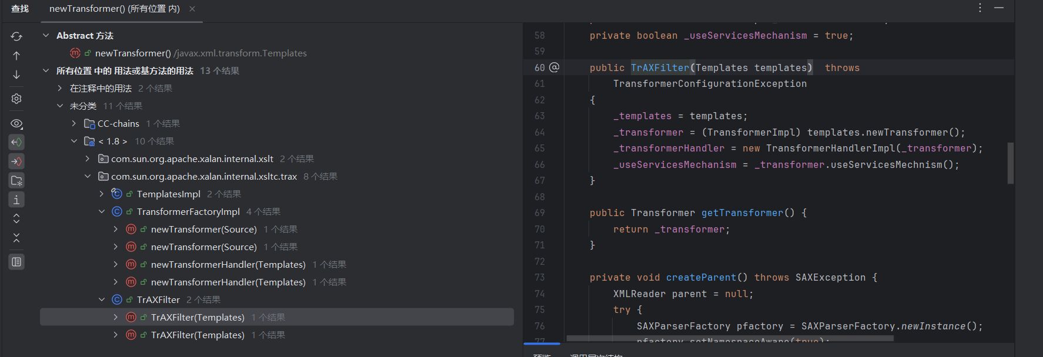The width and height of the screenshot is (1043, 357).
Task: Select the newTransformer() search results tab
Action: pos(115,9)
